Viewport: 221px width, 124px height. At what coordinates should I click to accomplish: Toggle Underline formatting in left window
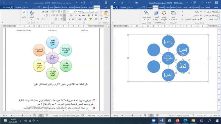pyautogui.click(x=89, y=15)
